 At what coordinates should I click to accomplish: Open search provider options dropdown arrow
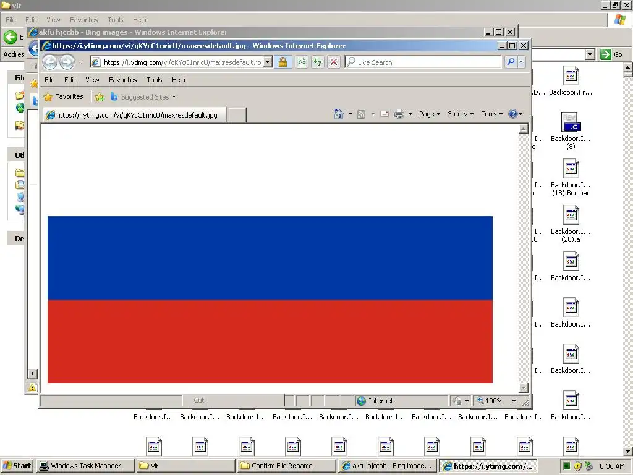(522, 62)
